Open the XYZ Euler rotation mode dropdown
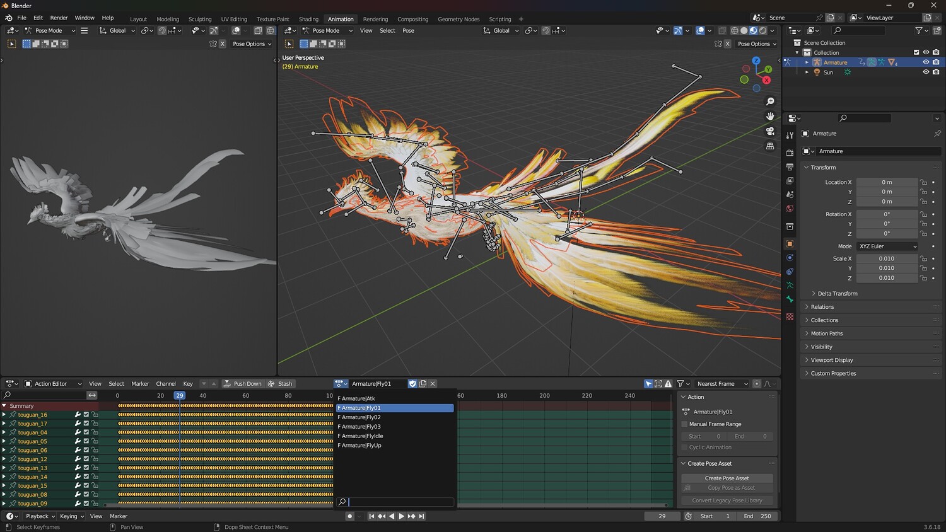Screen dimensions: 946x532 coord(887,246)
